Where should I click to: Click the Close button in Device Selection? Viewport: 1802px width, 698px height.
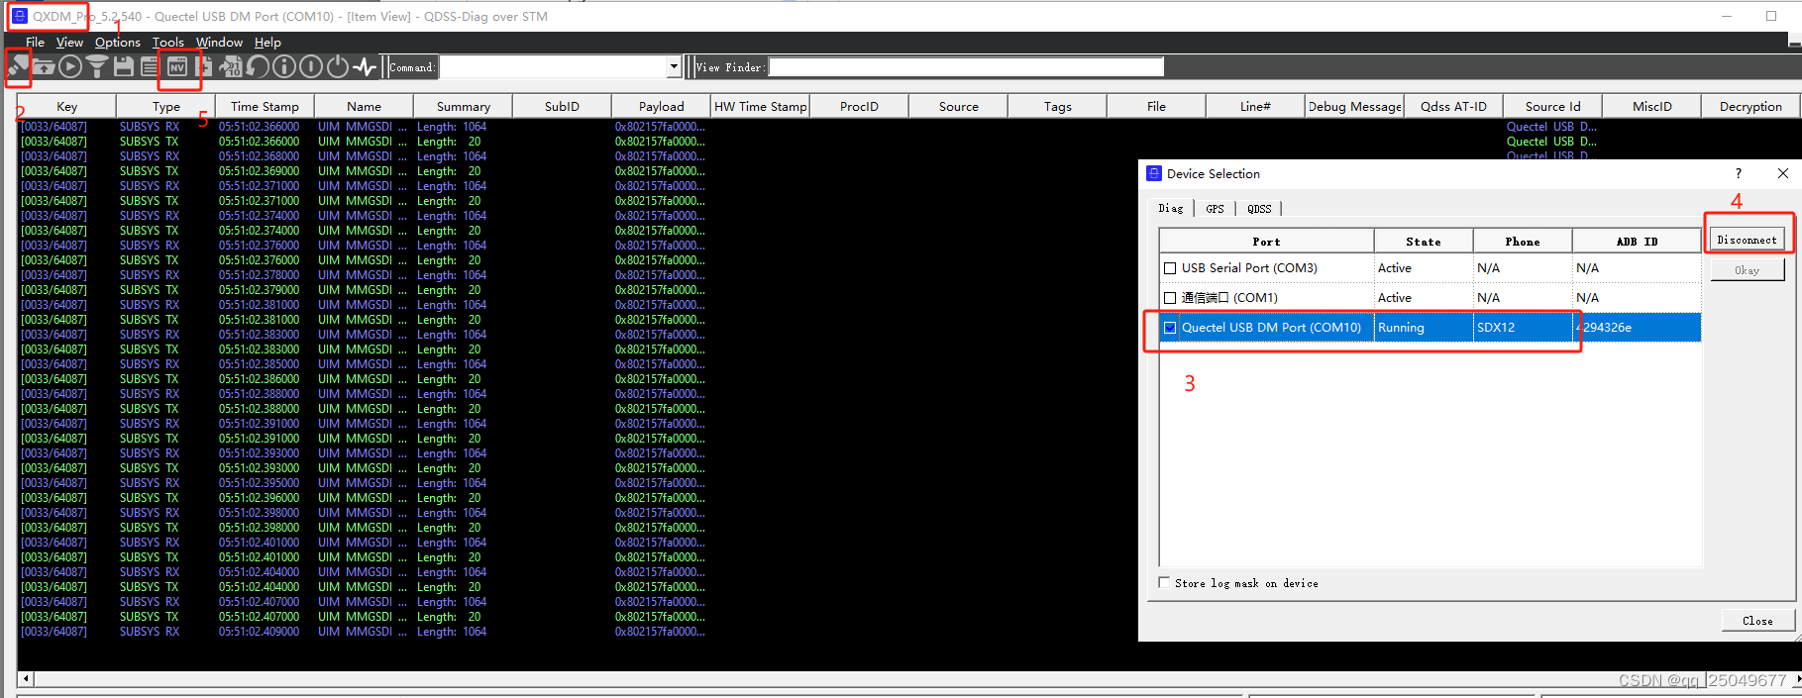(x=1757, y=621)
